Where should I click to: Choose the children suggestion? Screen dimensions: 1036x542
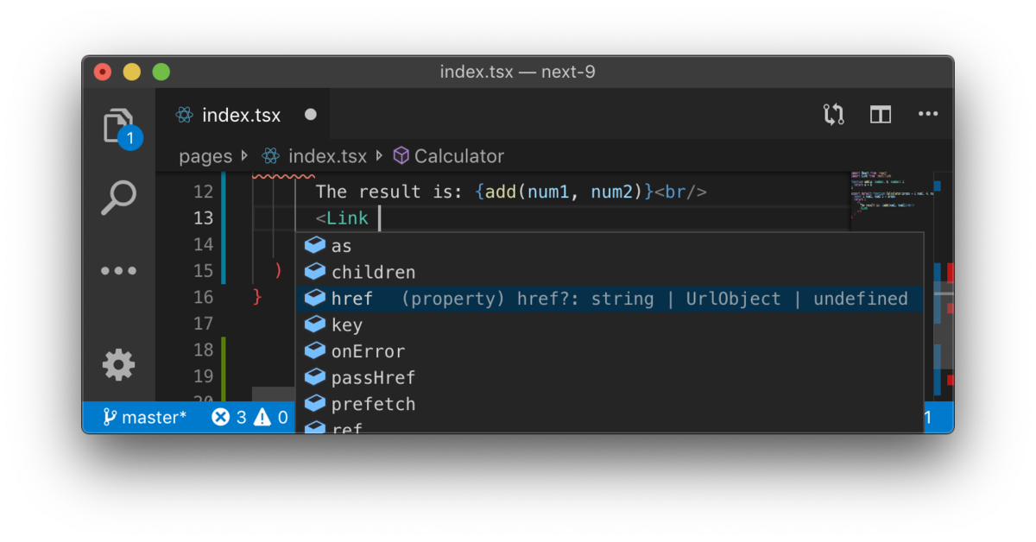tap(610, 272)
